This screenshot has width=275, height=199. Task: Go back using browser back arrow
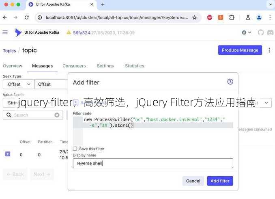coord(5,17)
